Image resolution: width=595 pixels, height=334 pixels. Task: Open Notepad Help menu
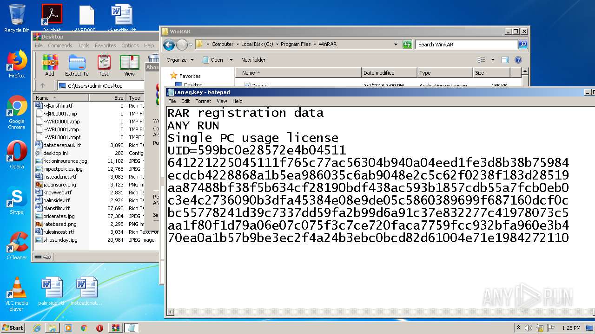[x=238, y=101]
